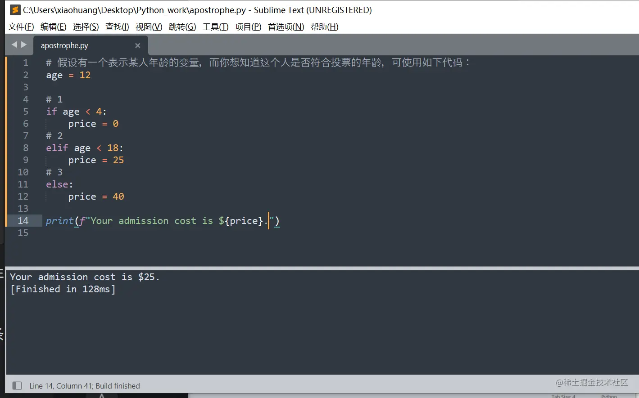Open the 工具(T) menu
Screen dimensions: 639x398
point(216,27)
